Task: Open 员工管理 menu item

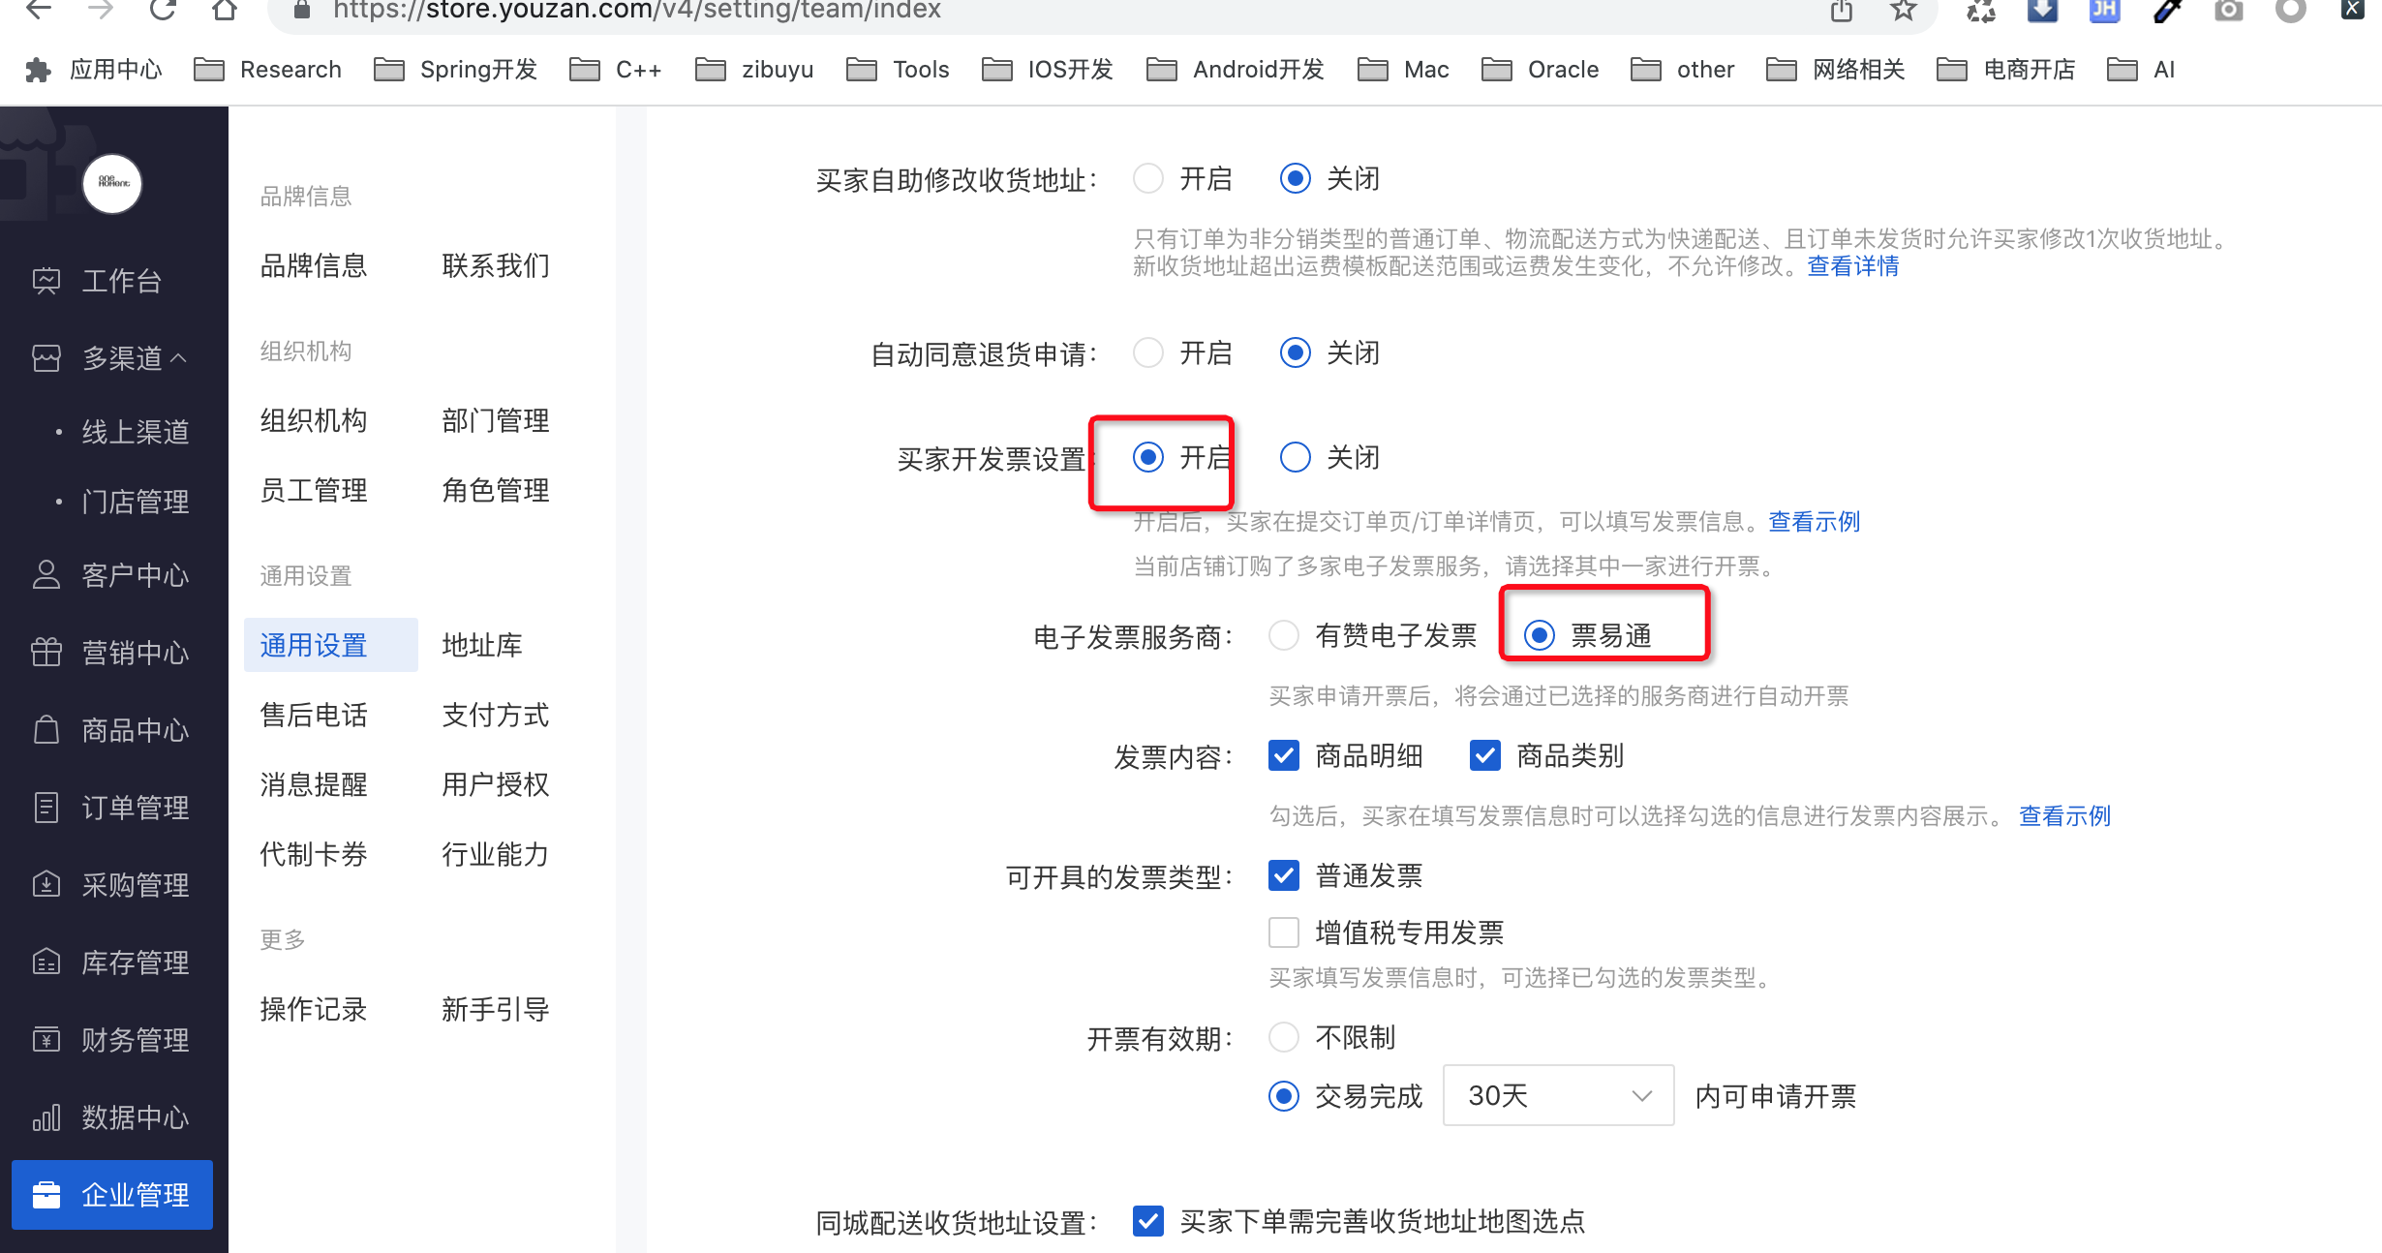Action: tap(313, 490)
